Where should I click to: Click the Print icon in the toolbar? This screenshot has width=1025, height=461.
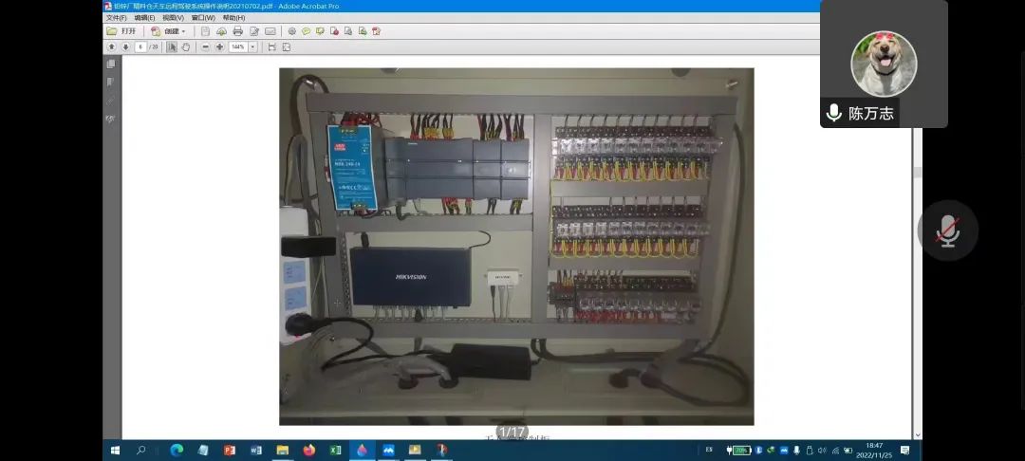[237, 31]
